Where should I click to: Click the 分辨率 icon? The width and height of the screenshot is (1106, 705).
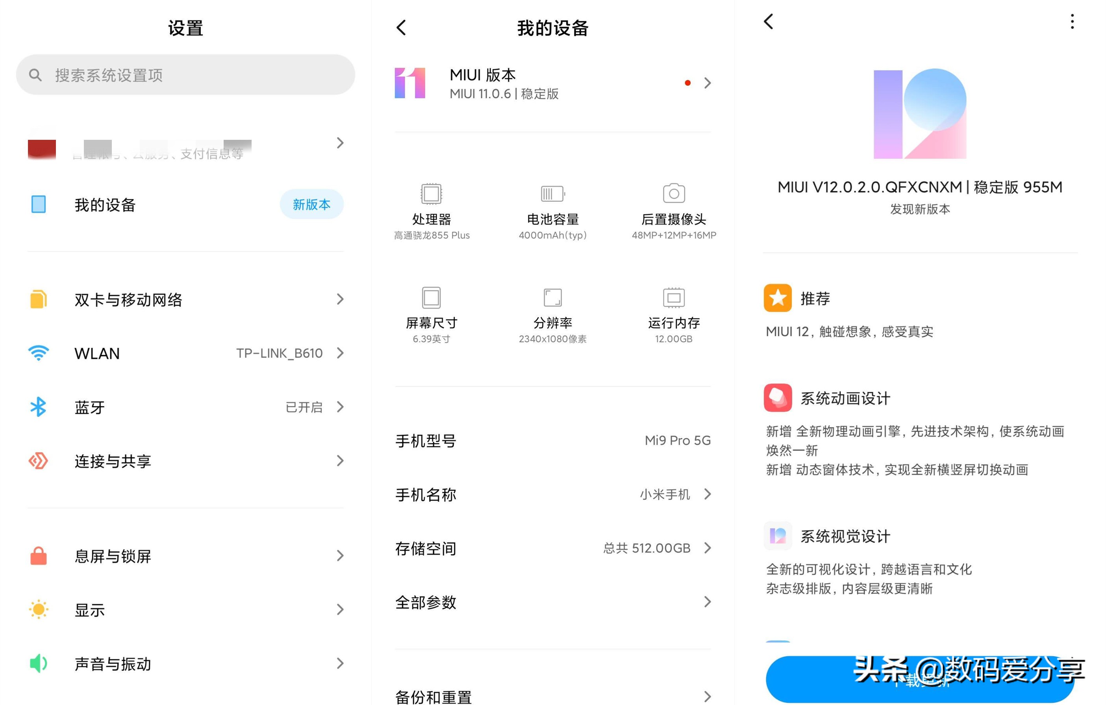coord(552,297)
